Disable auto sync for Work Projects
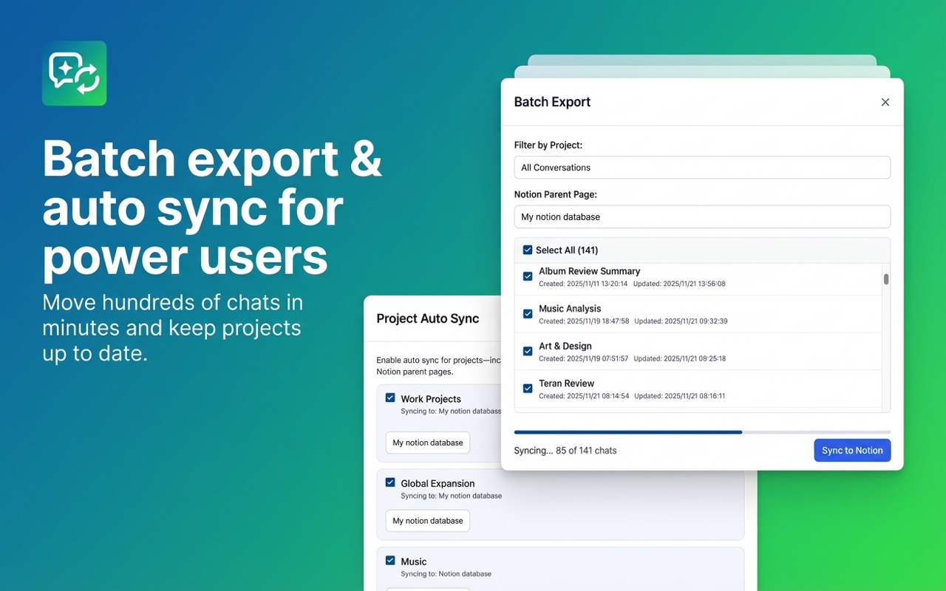 390,397
